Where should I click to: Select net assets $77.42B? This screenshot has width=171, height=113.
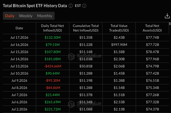(x=152, y=73)
